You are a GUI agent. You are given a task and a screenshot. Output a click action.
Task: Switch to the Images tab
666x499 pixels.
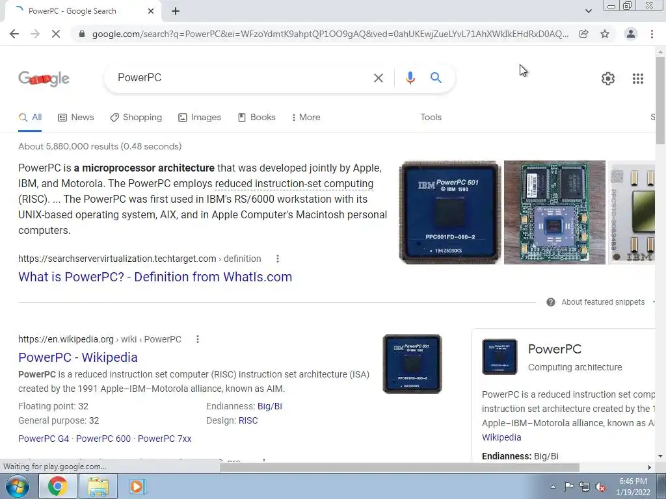[200, 118]
